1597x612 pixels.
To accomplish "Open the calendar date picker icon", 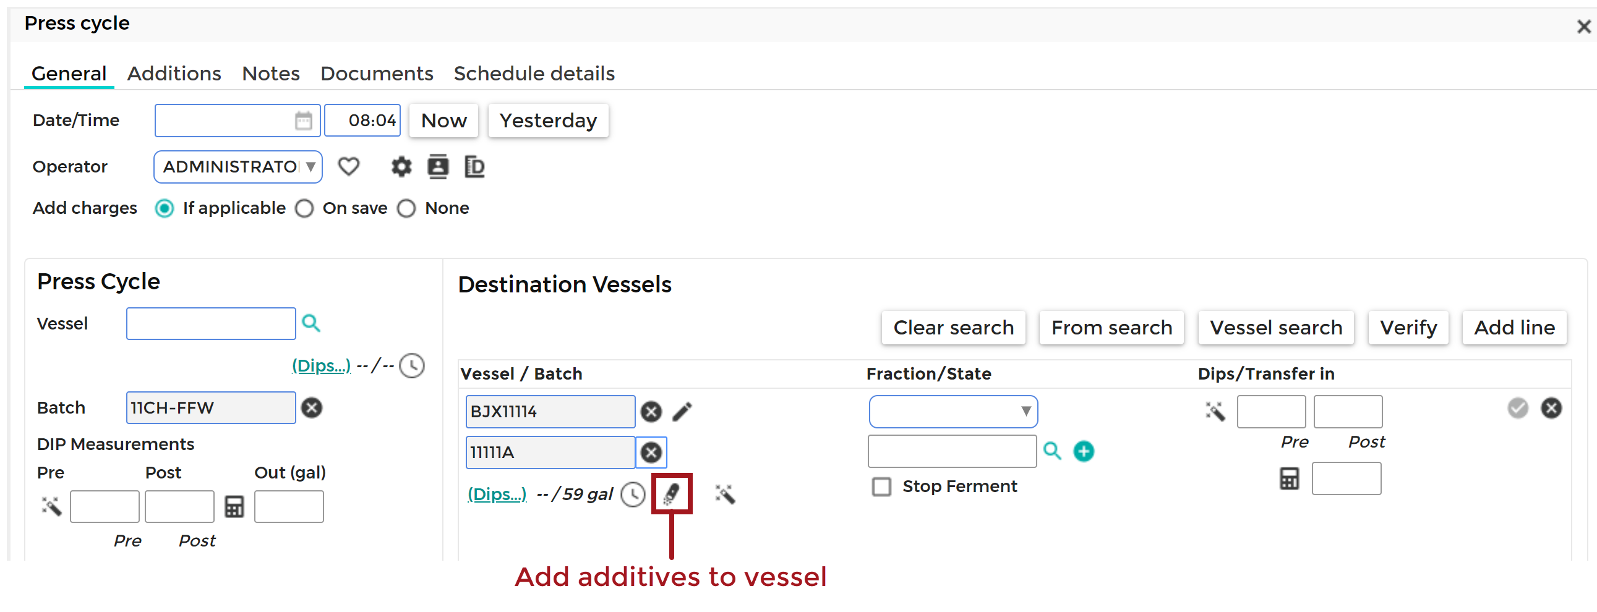I will tap(303, 120).
